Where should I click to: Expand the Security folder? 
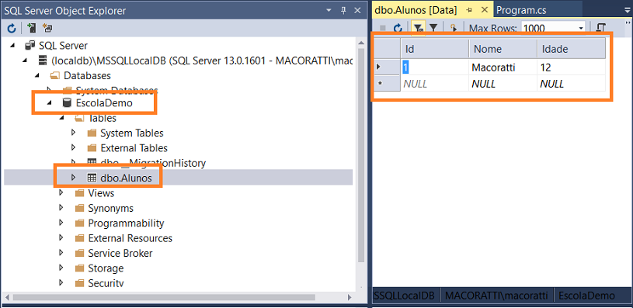[61, 282]
